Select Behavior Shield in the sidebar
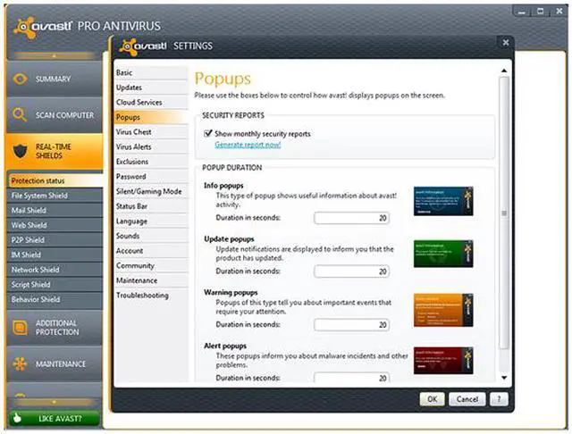 [55, 299]
